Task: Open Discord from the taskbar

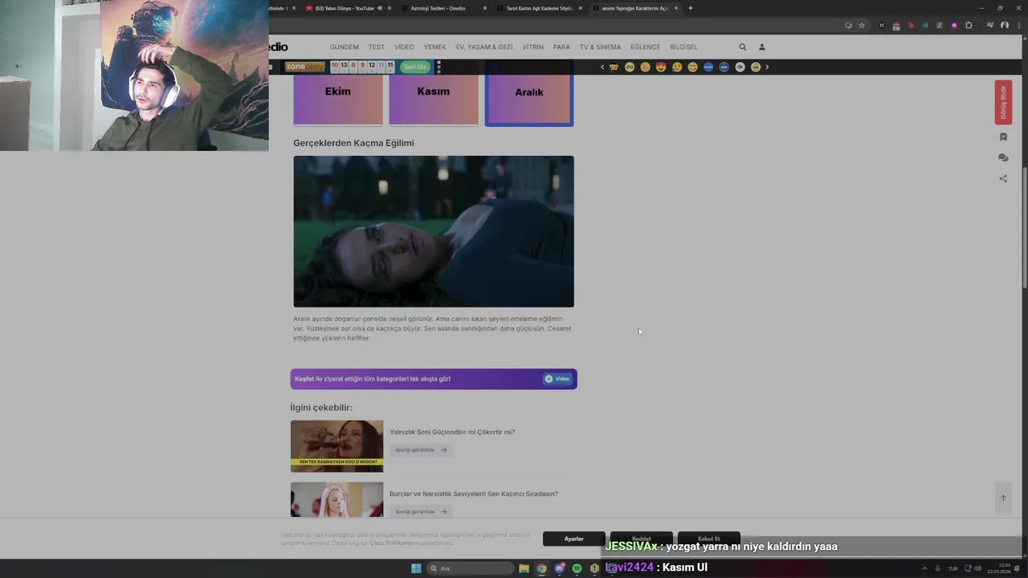Action: [x=560, y=568]
